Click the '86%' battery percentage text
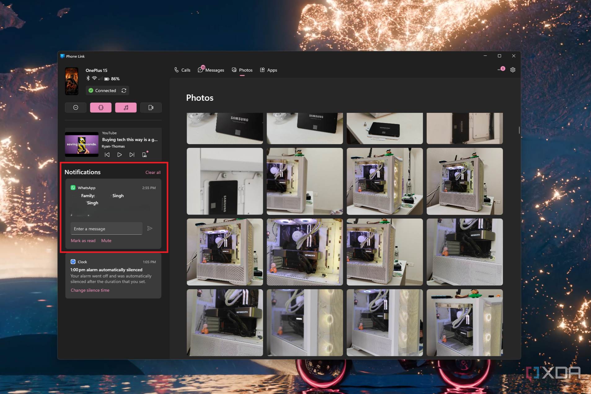 (x=115, y=79)
